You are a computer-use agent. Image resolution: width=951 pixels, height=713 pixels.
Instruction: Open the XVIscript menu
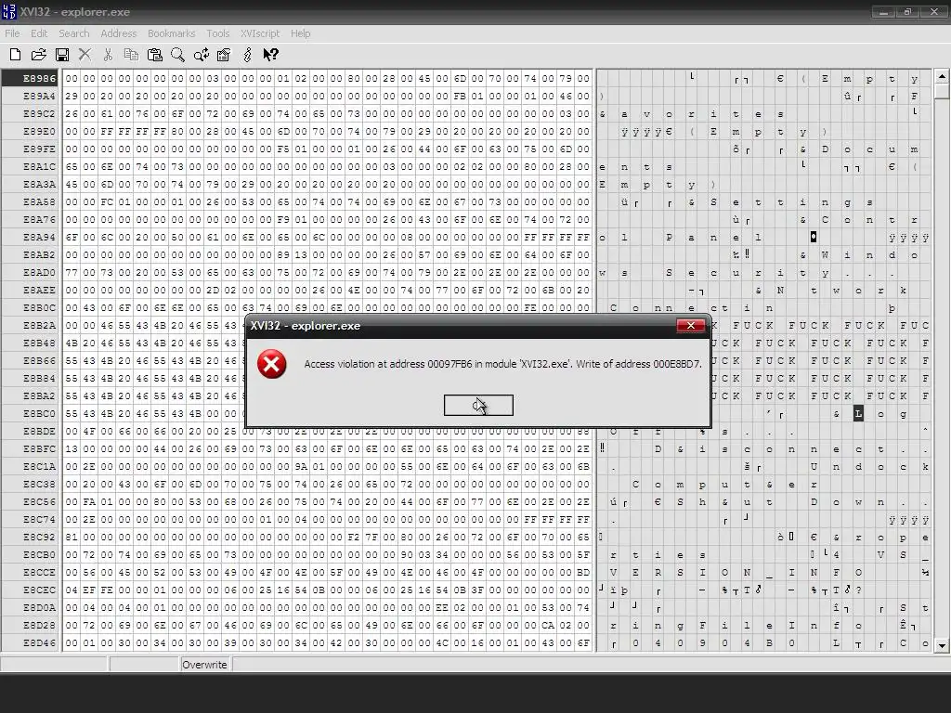[260, 33]
